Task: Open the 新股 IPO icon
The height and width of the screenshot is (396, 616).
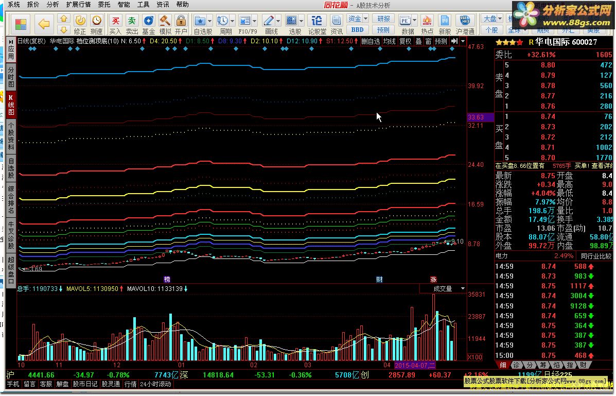Action: 445,24
